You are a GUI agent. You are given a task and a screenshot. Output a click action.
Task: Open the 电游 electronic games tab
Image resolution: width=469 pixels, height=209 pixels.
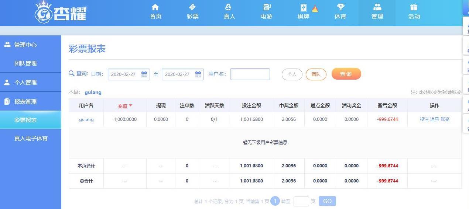pyautogui.click(x=266, y=12)
